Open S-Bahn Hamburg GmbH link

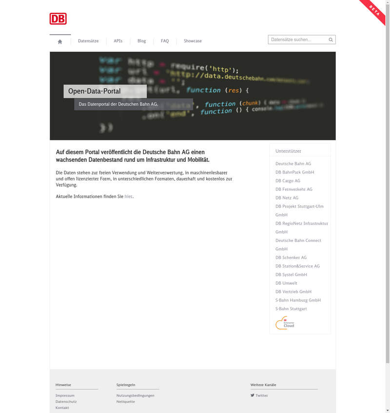pyautogui.click(x=298, y=300)
